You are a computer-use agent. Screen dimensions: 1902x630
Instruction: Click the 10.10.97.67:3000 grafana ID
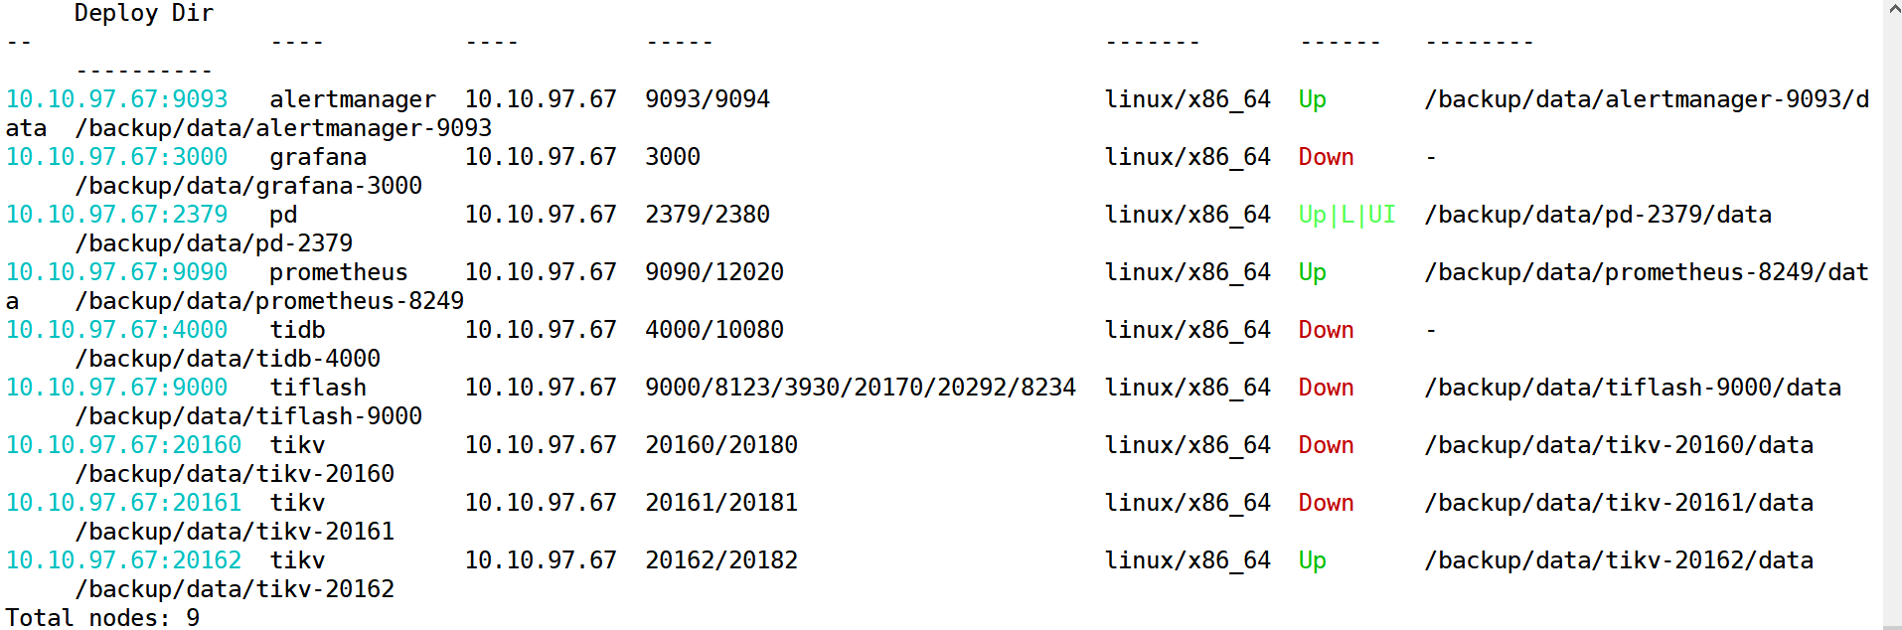[x=117, y=157]
